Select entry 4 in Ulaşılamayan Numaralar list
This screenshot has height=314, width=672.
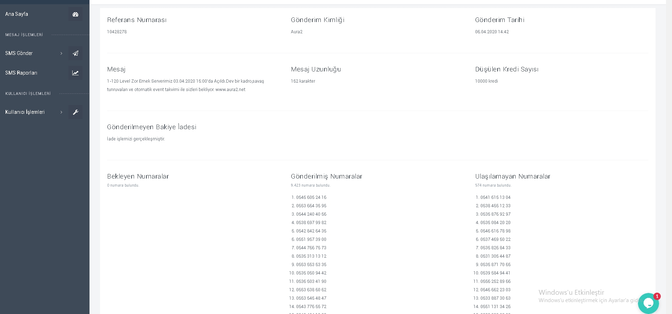pos(495,223)
